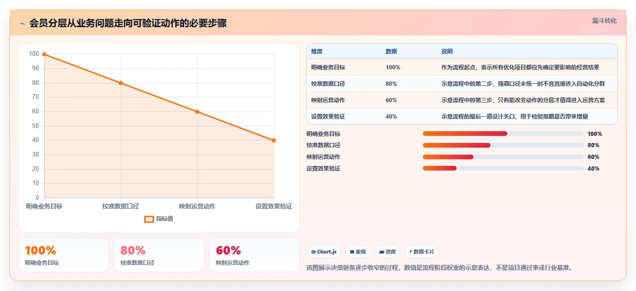Viewport: 636px width, 291px height.
Task: Click the 映射运营动作 progress bar
Action: (503, 157)
